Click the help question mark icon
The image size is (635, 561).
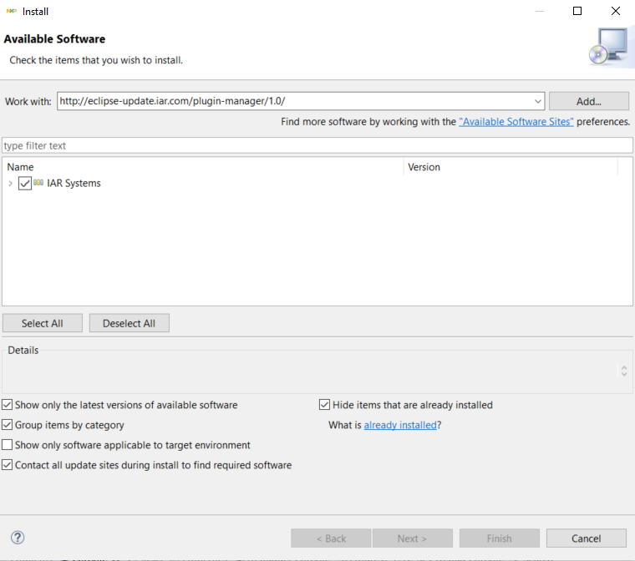tap(18, 538)
